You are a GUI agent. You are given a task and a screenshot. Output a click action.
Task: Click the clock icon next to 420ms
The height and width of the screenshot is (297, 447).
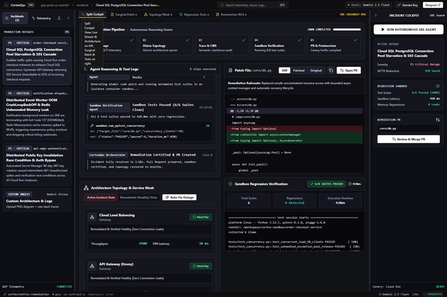pos(350,184)
